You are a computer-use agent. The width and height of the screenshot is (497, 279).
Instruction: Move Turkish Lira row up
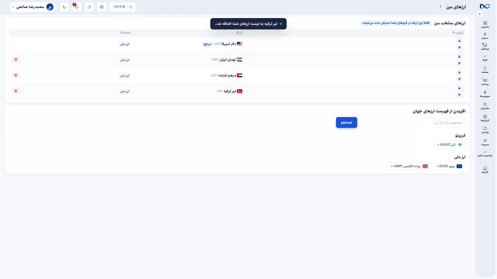(459, 88)
